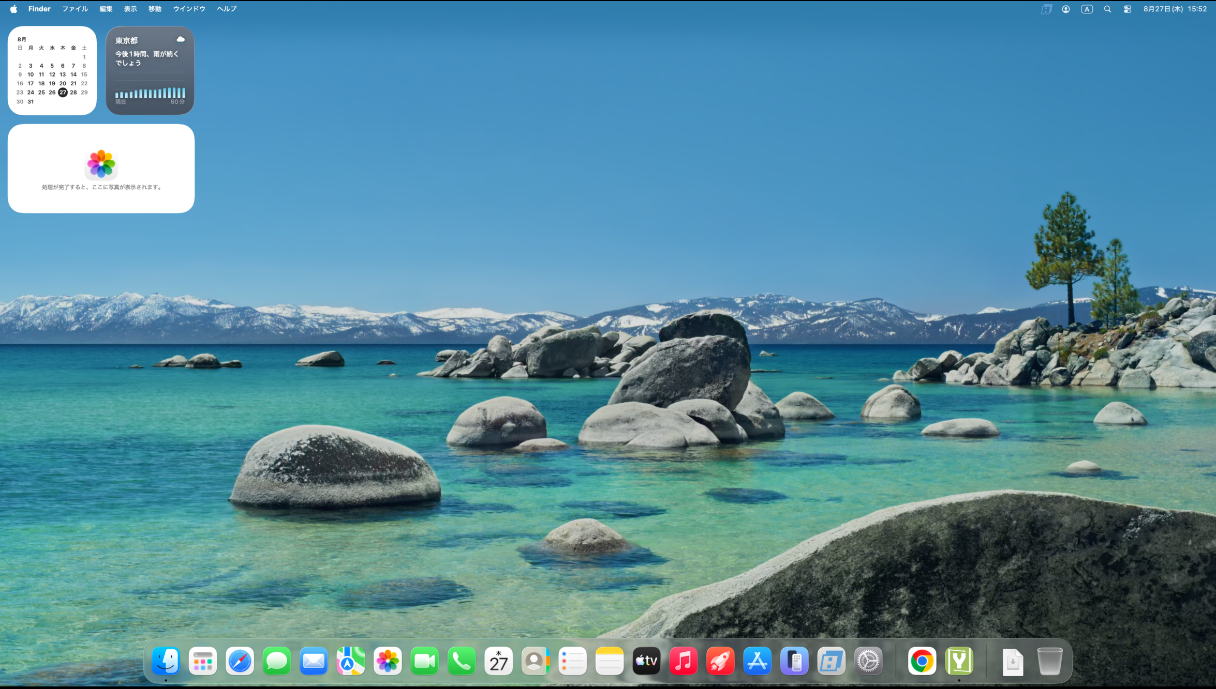Image resolution: width=1216 pixels, height=689 pixels.
Task: Launch Google Chrome from the Dock
Action: click(x=922, y=661)
